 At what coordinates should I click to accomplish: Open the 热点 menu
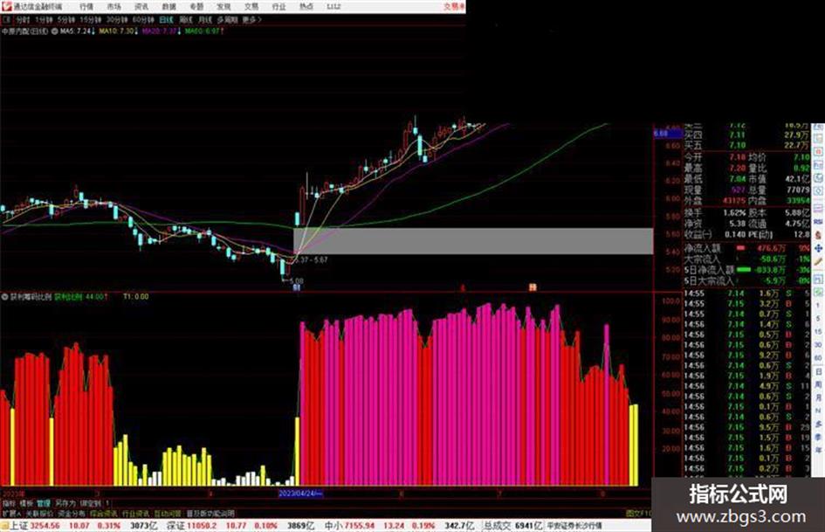point(306,7)
